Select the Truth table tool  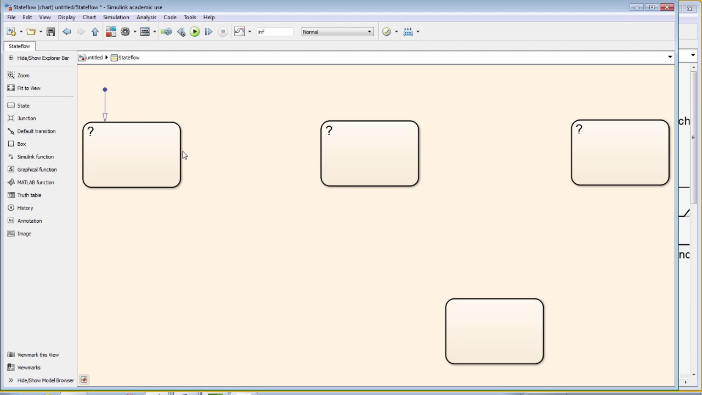(x=25, y=195)
